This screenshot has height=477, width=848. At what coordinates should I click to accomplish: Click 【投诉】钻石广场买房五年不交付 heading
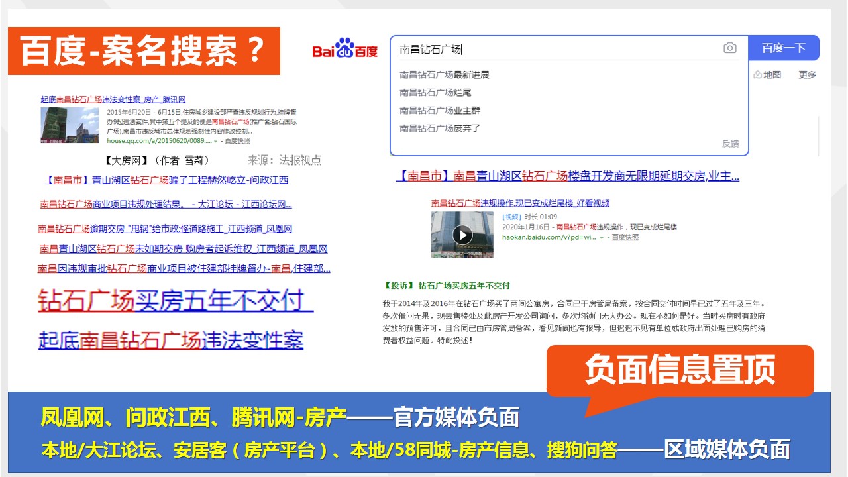(447, 286)
